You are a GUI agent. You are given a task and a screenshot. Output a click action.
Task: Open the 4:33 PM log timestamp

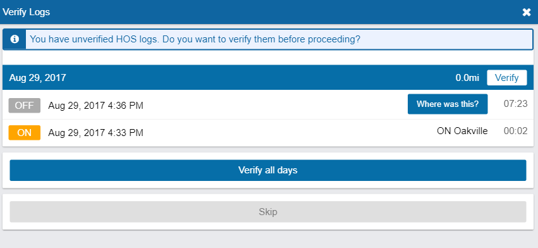pyautogui.click(x=95, y=133)
